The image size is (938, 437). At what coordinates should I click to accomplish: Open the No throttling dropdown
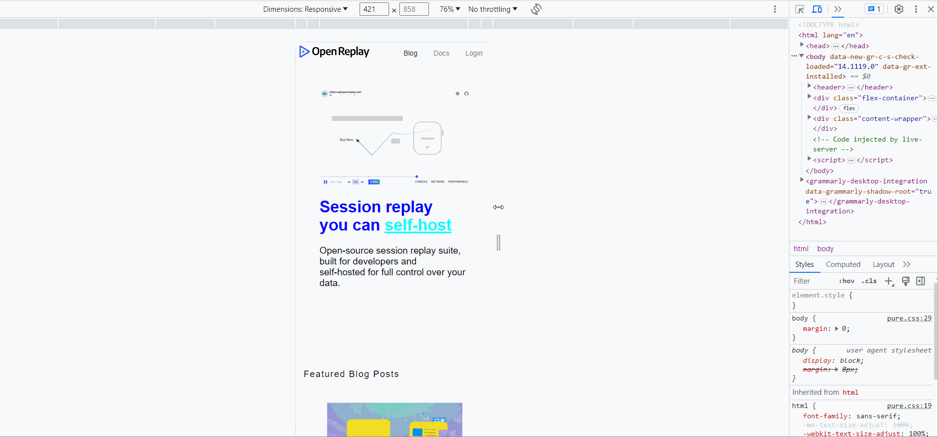(493, 9)
